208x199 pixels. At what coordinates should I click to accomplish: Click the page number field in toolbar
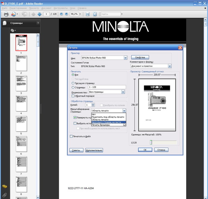point(46,14)
